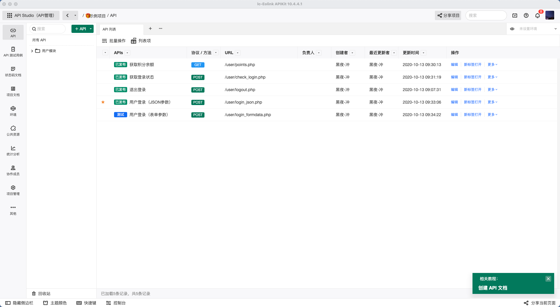Open the 回收站 recycle bin
The width and height of the screenshot is (560, 307).
(x=41, y=294)
